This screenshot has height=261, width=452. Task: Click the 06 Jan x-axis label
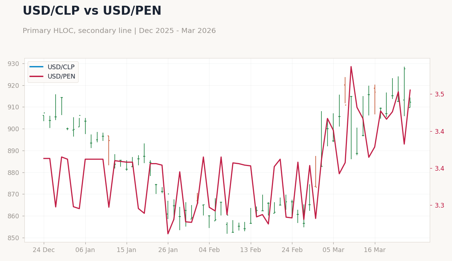pyautogui.click(x=85, y=250)
